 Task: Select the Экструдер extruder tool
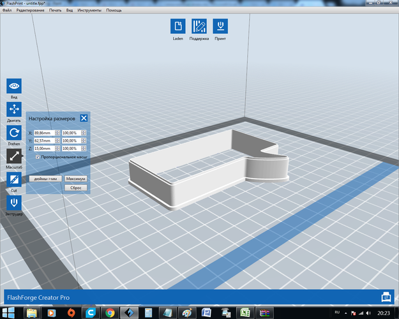(14, 203)
